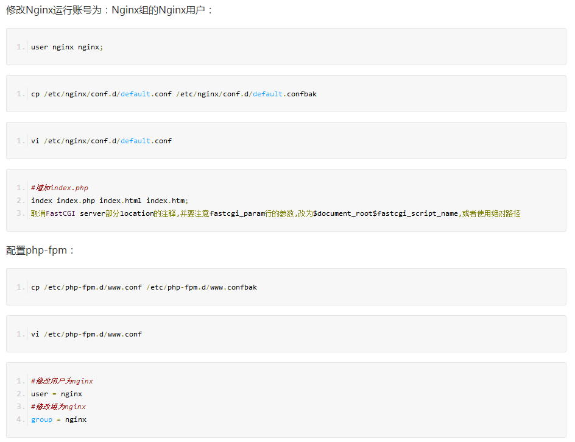Click the red comment '#增加index.php'
The image size is (575, 442).
pos(60,188)
